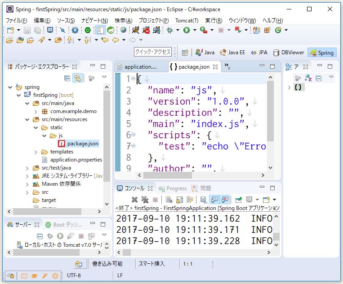The height and width of the screenshot is (284, 343).
Task: Open the Run button dropdown arrow
Action: tap(195, 30)
